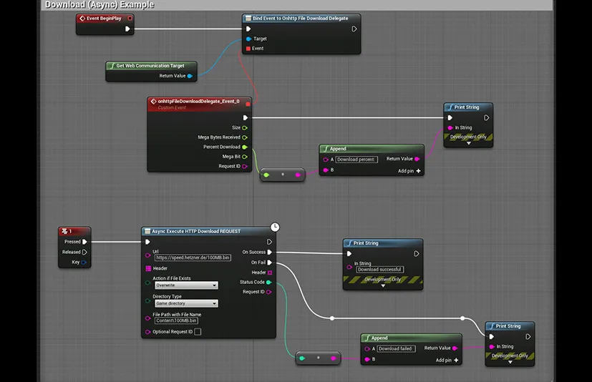The height and width of the screenshot is (382, 592).
Task: Click the Mega Bit output pin
Action: pyautogui.click(x=245, y=157)
